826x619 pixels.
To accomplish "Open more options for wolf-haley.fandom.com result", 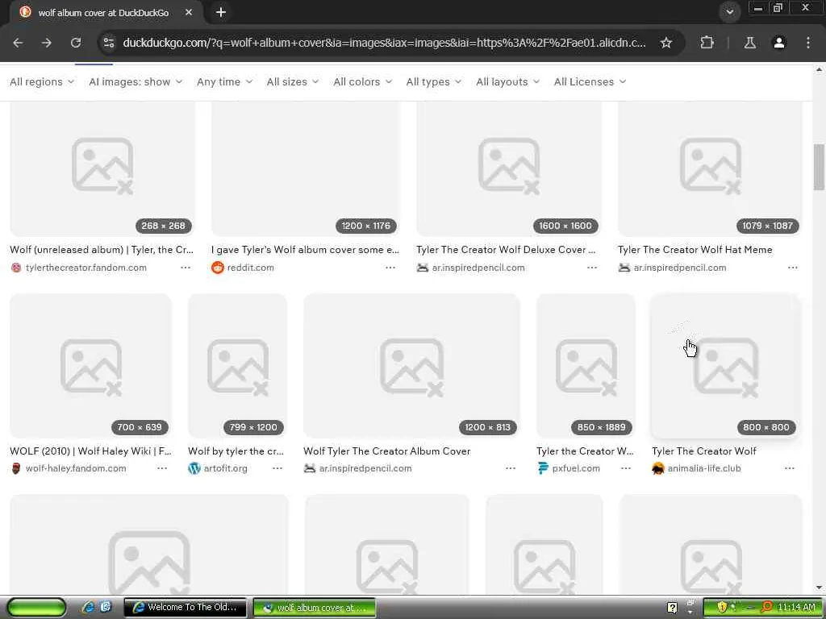I will tap(162, 468).
